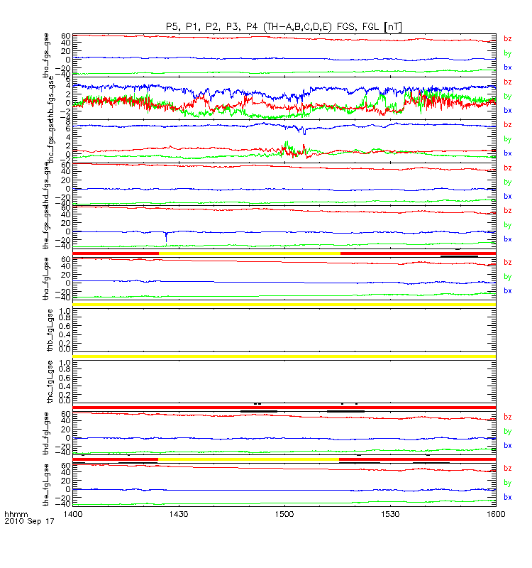Pick the 'bx' legend of the thc_fgs_gse panel
Image resolution: width=532 pixels, height=568 pixels.
[x=507, y=153]
